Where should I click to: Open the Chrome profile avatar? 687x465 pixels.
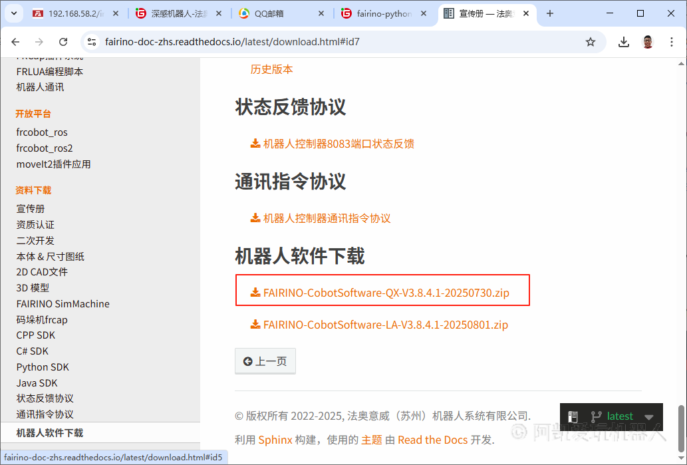click(x=648, y=42)
